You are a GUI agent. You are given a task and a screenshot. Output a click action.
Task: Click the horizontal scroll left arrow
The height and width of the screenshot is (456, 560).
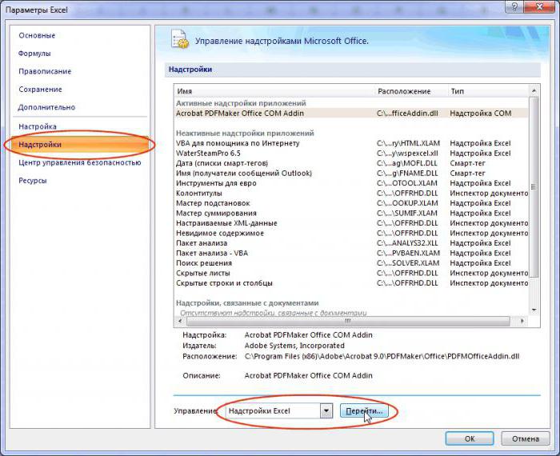pyautogui.click(x=180, y=321)
